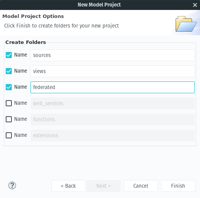
Task: Click the folder icon in the wizard header
Action: [x=186, y=24]
